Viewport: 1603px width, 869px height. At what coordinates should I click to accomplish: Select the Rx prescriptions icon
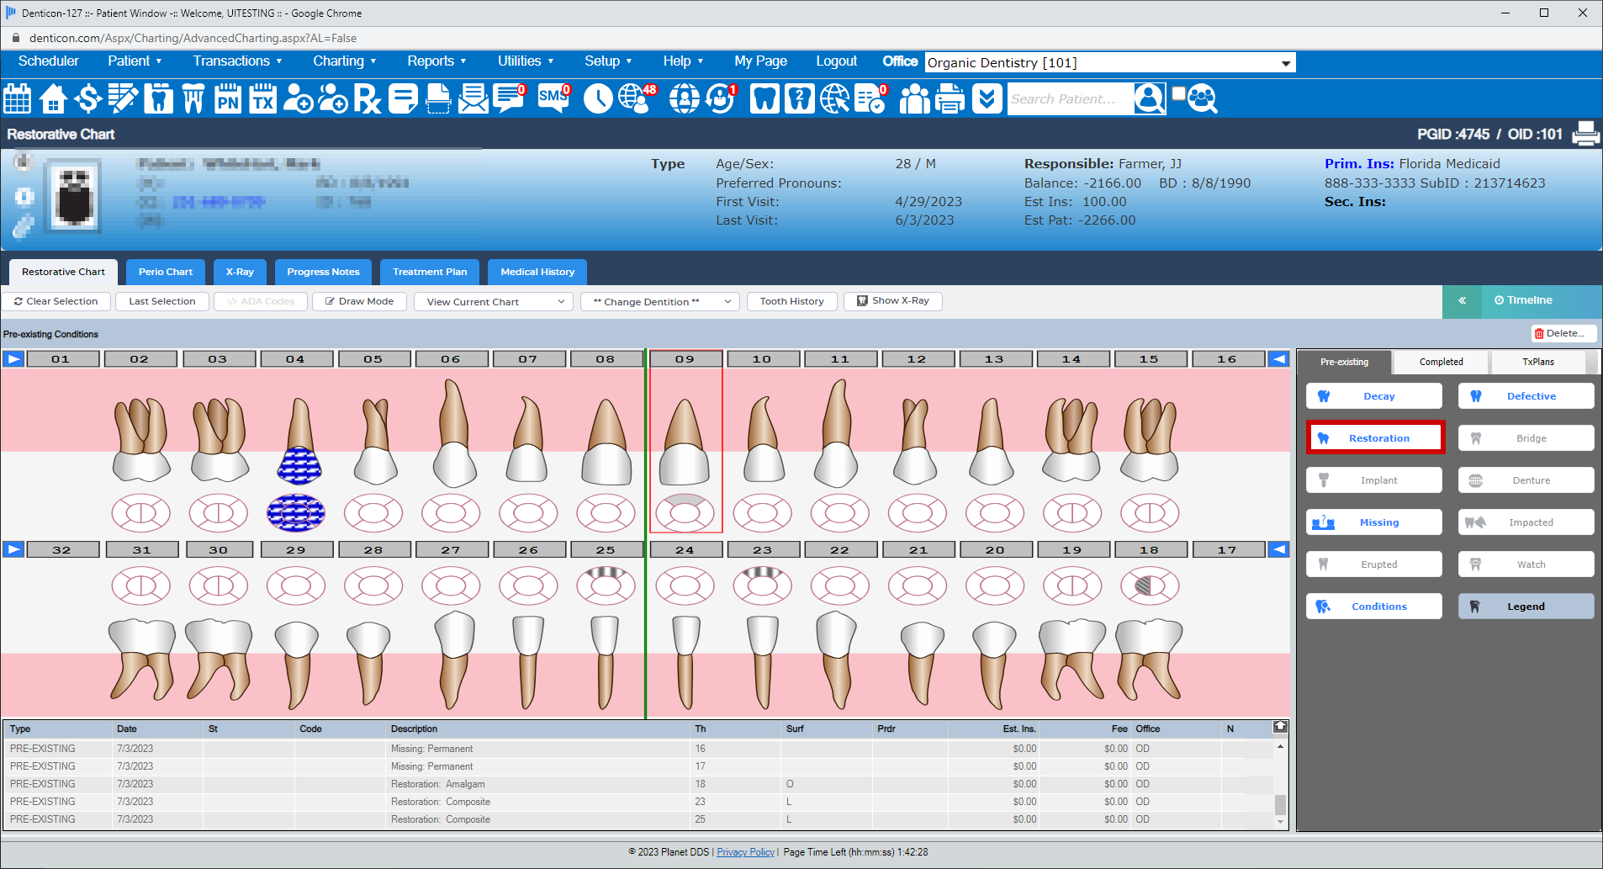point(368,98)
